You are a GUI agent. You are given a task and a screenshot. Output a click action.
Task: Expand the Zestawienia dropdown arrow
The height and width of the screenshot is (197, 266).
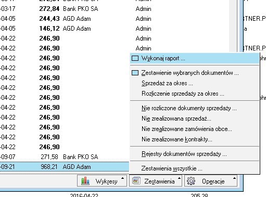(x=179, y=178)
